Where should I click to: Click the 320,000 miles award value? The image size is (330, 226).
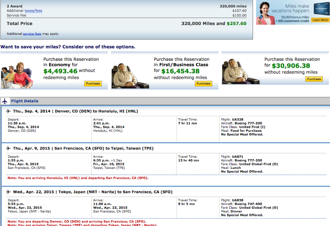[233, 6]
